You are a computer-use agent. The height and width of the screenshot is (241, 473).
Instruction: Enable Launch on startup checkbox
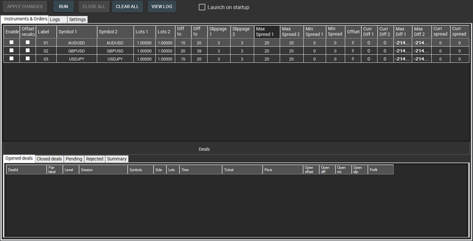pos(202,7)
